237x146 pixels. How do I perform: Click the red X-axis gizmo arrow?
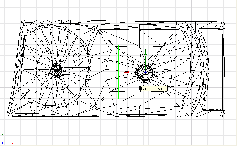[x=126, y=72]
